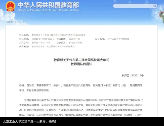Click the paragraph beginning 为贯彻落实

pyautogui.click(x=81, y=108)
